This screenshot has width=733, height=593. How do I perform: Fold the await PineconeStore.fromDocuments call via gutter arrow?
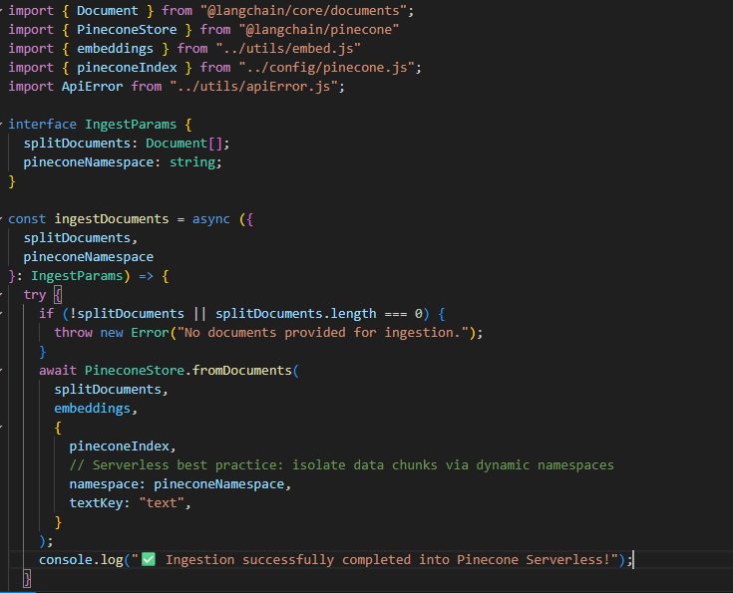(x=1, y=370)
